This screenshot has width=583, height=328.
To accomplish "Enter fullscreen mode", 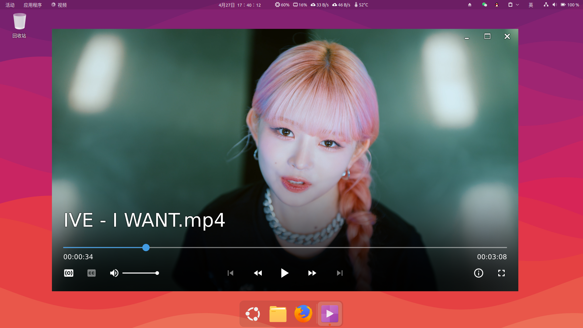I will (501, 273).
